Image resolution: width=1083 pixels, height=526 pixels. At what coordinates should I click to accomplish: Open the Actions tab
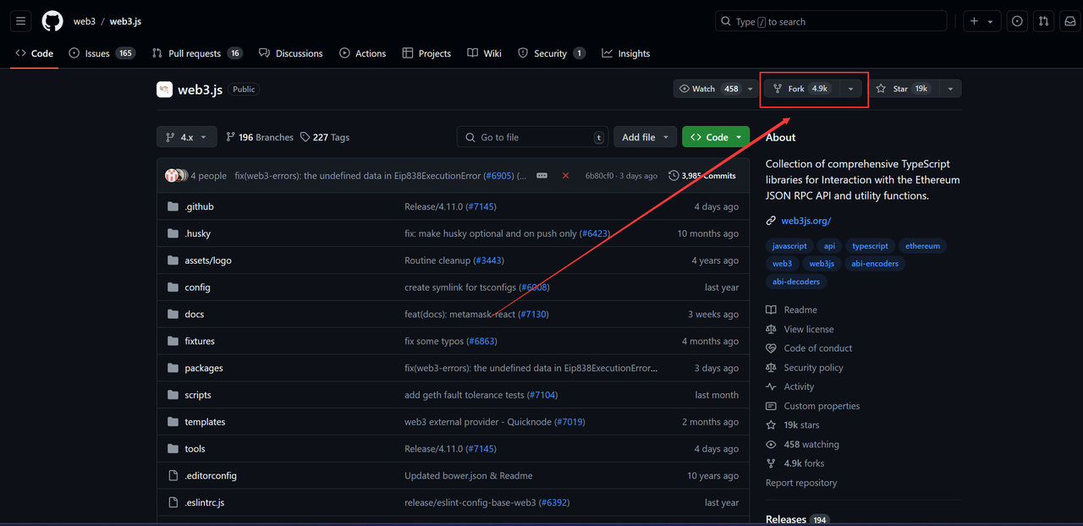tap(362, 53)
